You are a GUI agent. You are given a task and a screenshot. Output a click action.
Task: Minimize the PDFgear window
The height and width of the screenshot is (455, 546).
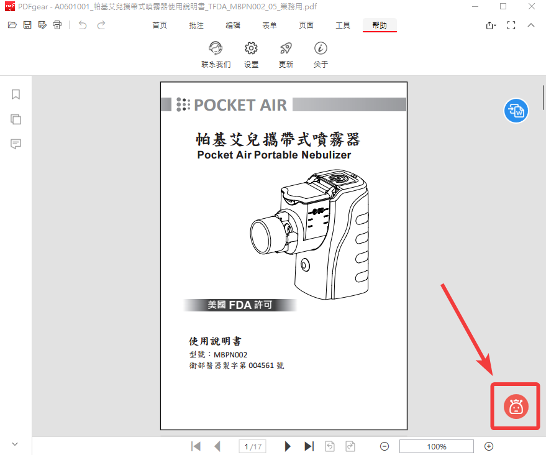tap(475, 6)
